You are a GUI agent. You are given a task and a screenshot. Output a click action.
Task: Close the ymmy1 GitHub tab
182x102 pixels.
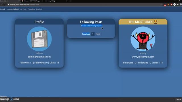coord(66,1)
